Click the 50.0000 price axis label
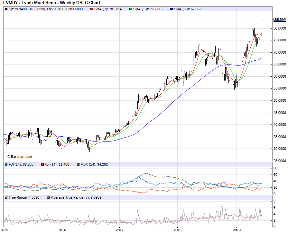 [280, 100]
